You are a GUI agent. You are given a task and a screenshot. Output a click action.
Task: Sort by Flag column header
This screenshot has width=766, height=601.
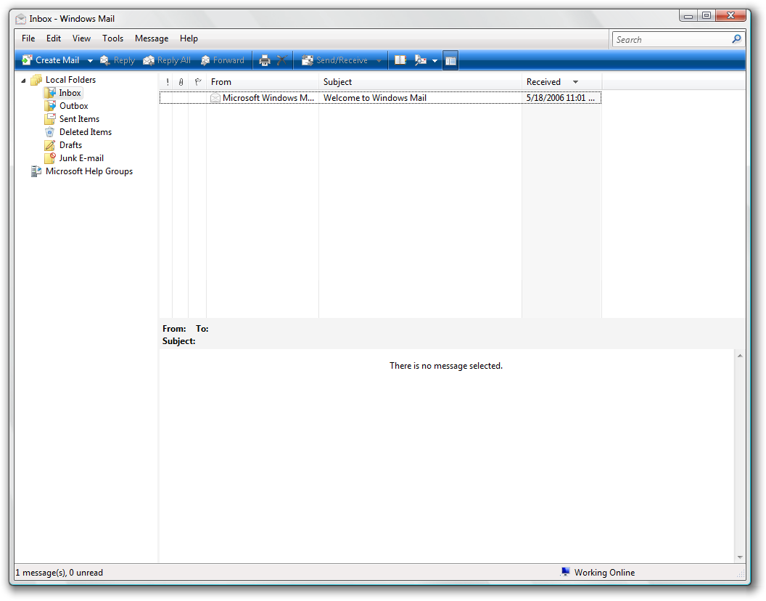pos(197,82)
